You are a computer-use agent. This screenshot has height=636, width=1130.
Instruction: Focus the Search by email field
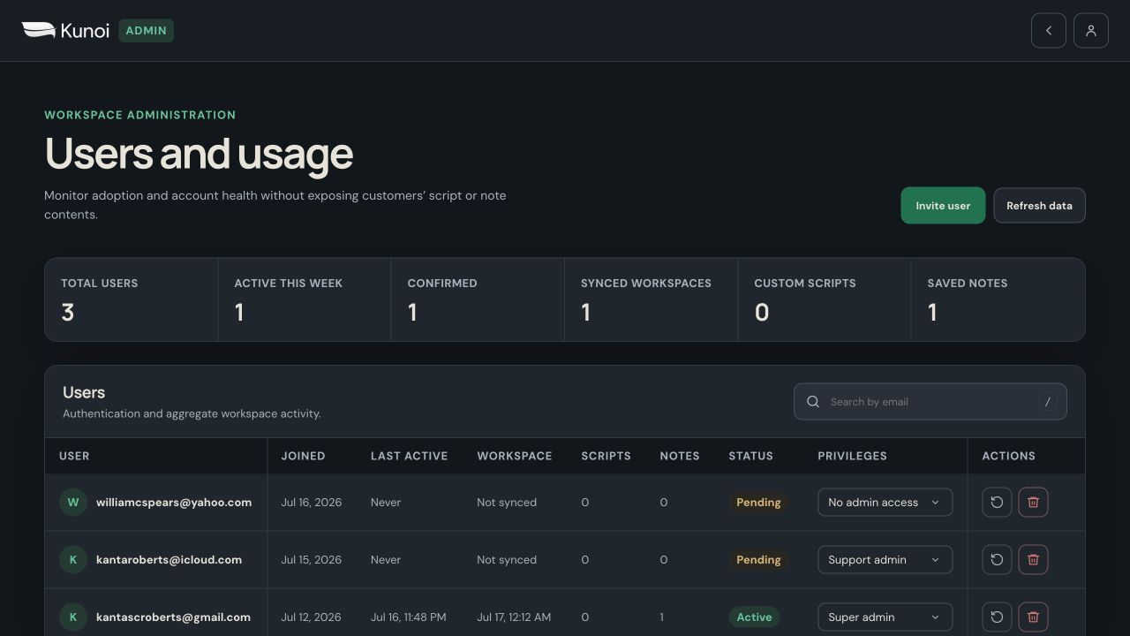coord(930,402)
